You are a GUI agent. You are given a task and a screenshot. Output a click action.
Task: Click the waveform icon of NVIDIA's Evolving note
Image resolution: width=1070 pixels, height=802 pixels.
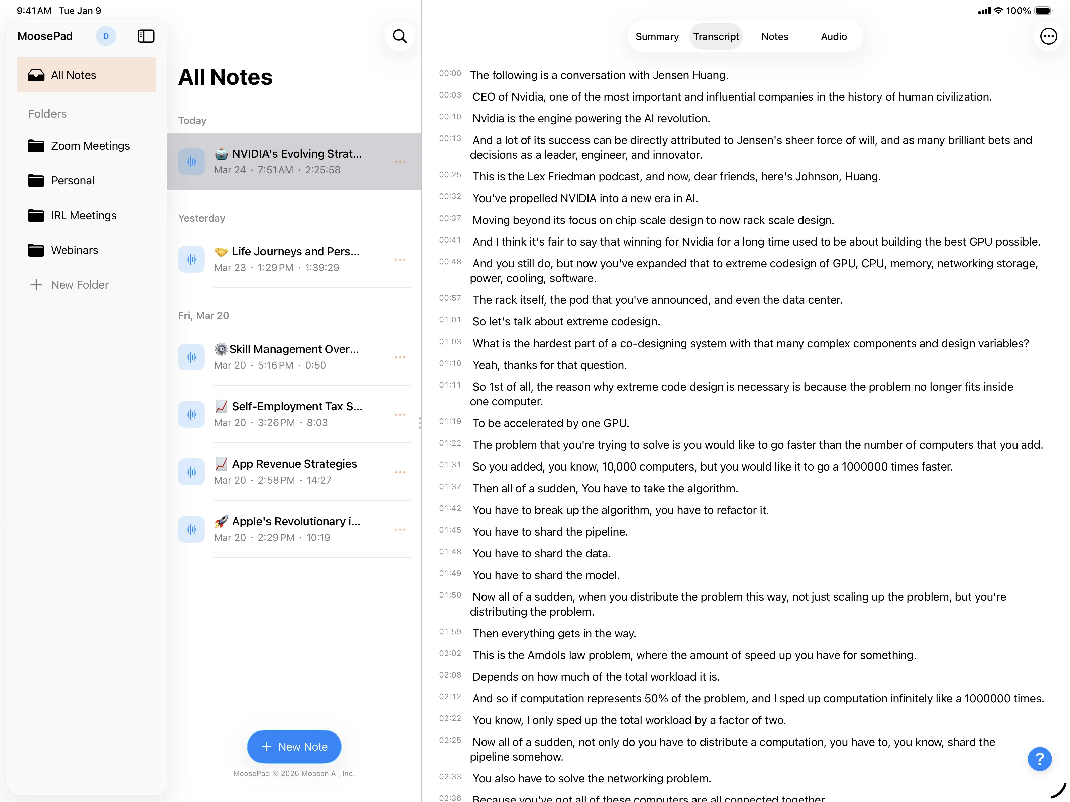[191, 161]
